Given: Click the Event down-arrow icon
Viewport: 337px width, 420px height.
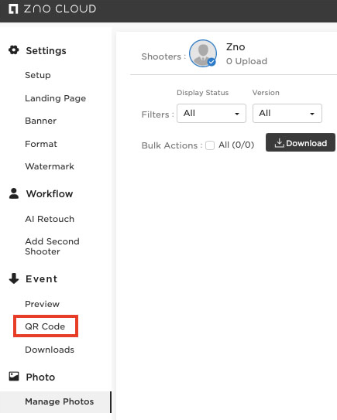Looking at the screenshot, I should tap(14, 278).
